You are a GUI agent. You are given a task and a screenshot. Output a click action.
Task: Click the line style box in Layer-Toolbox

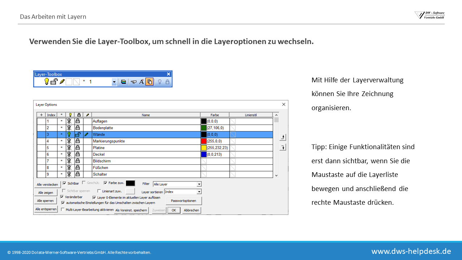77,82
